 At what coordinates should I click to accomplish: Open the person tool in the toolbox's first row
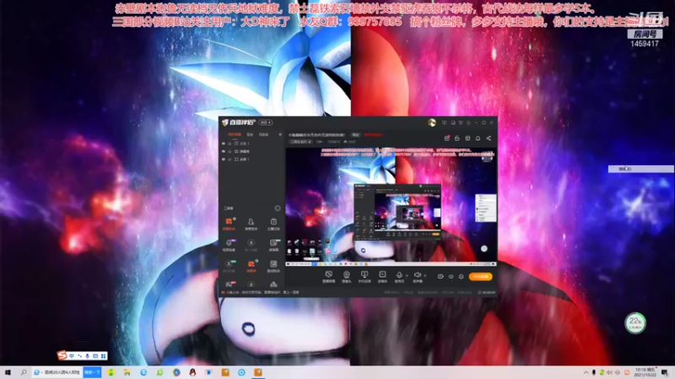251,223
